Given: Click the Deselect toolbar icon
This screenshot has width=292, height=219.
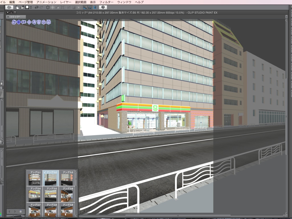Looking at the screenshot, I should (x=69, y=7).
